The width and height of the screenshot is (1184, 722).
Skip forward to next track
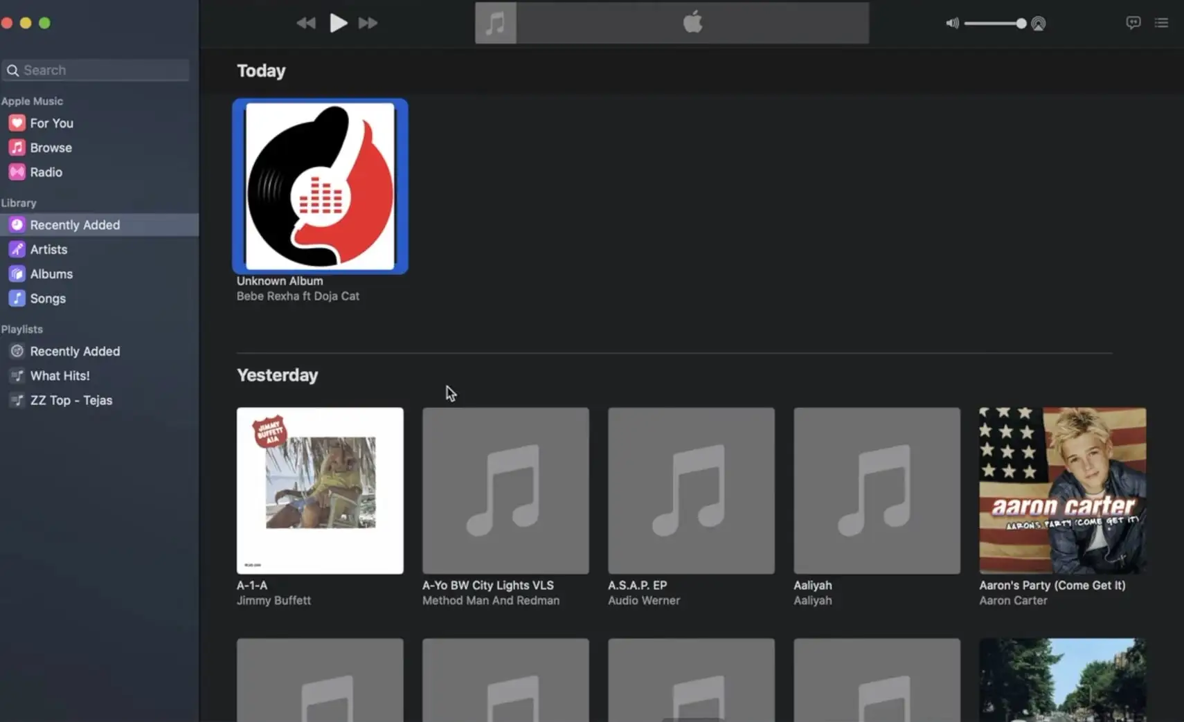368,24
